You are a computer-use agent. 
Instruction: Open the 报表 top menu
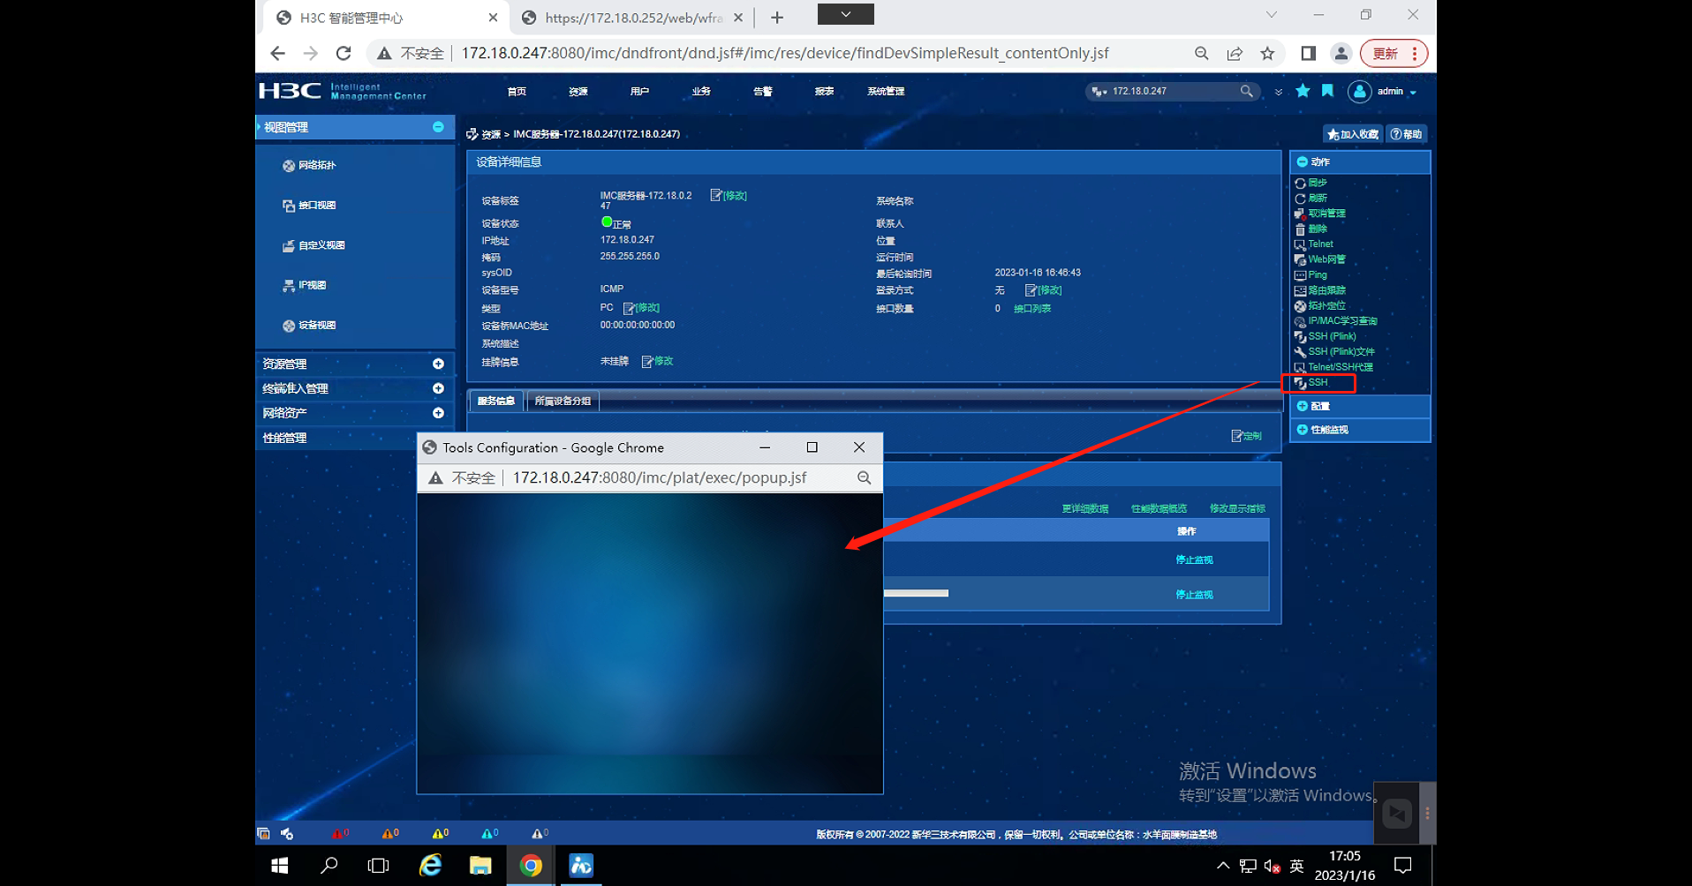pos(825,92)
